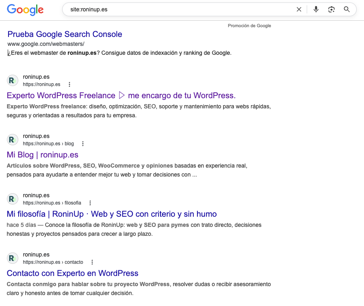Submit search with the magnifying glass icon
The image size is (364, 306).
click(x=347, y=9)
